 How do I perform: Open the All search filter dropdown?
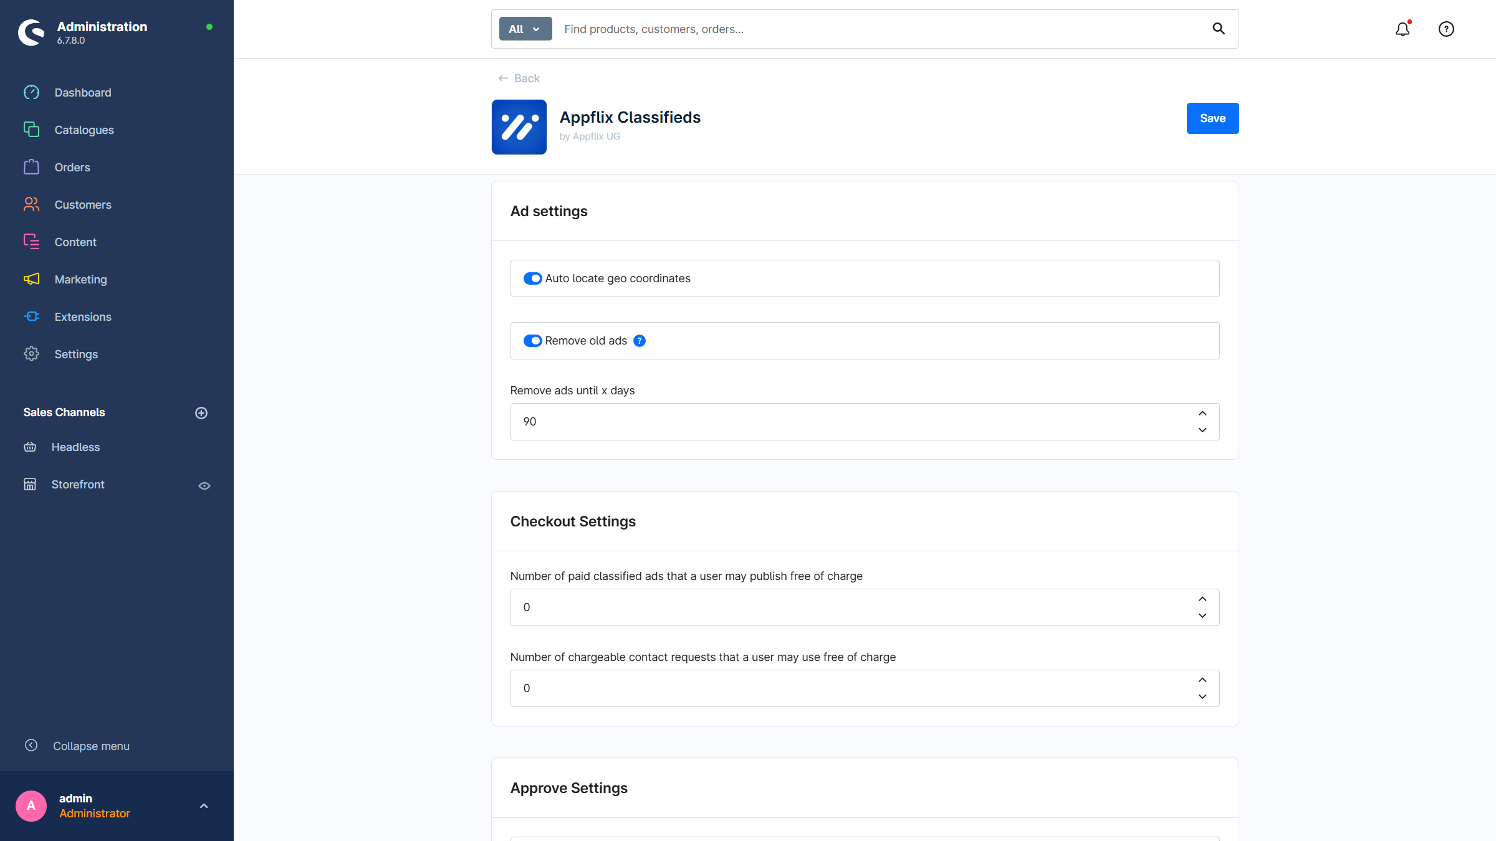(x=525, y=29)
